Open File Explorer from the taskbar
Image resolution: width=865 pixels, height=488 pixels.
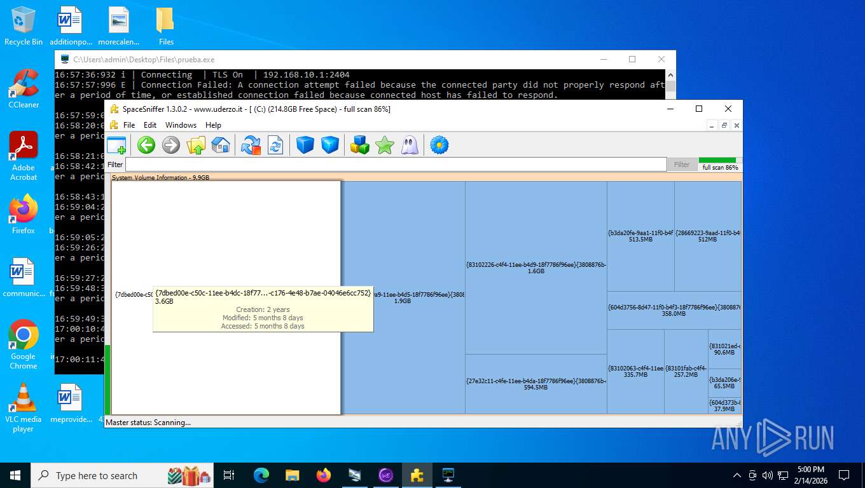[x=293, y=475]
